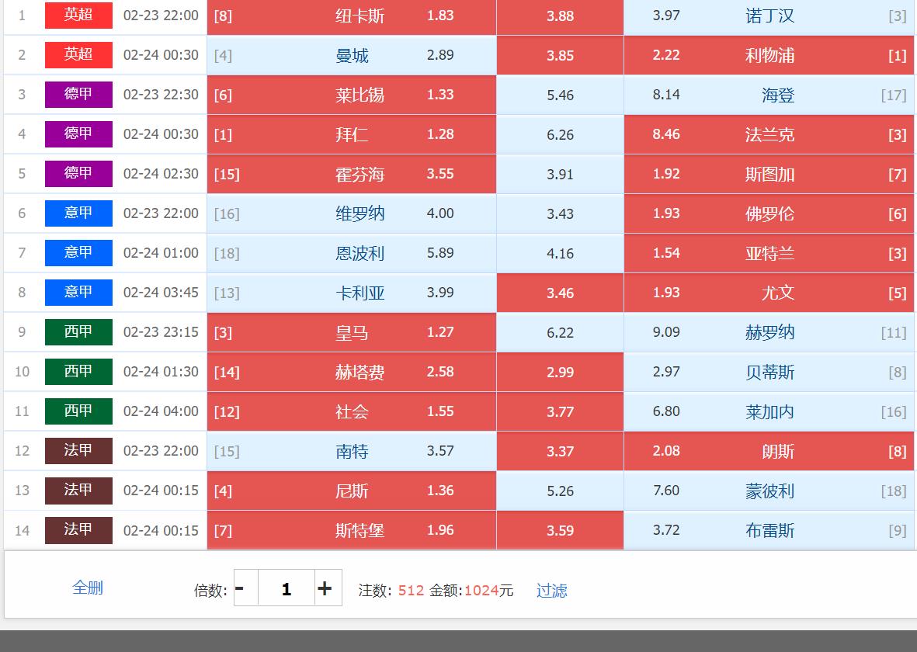Select 莱加内 away win at 6.80
The height and width of the screenshot is (652, 917).
(769, 411)
